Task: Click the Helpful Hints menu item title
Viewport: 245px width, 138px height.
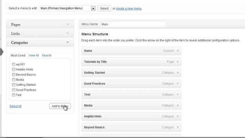Action: click(x=93, y=117)
